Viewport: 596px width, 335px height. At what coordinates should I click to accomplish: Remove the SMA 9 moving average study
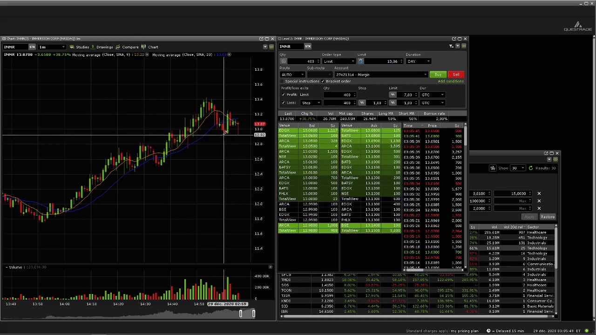pyautogui.click(x=147, y=55)
